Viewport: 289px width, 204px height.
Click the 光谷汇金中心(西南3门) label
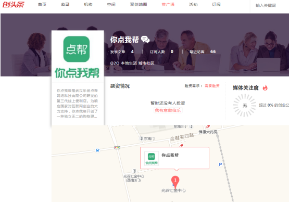(x=134, y=178)
